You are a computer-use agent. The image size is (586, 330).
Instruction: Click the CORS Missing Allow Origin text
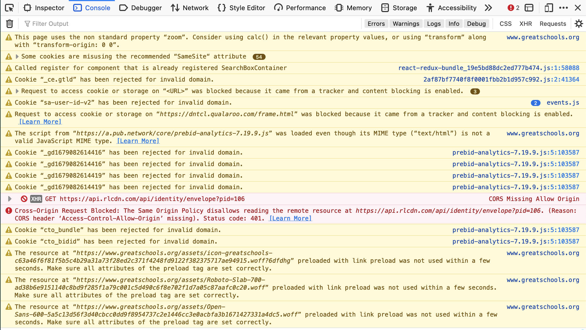[534, 199]
